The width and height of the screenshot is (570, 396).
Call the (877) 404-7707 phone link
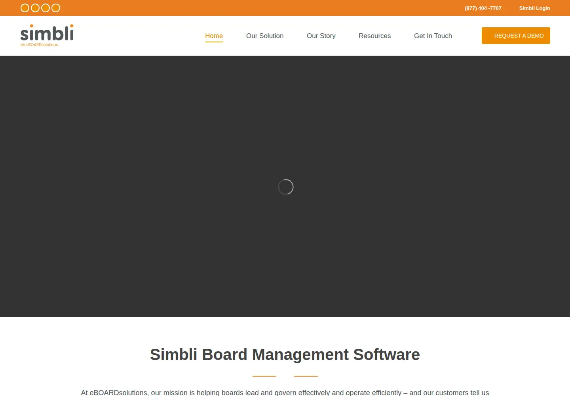pyautogui.click(x=483, y=8)
